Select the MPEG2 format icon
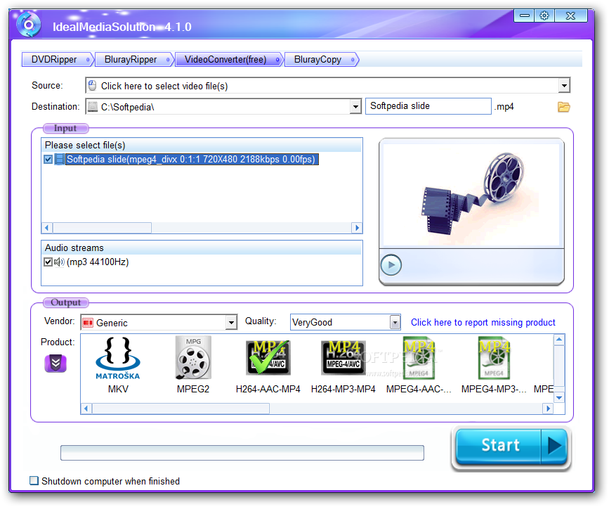 (x=193, y=358)
